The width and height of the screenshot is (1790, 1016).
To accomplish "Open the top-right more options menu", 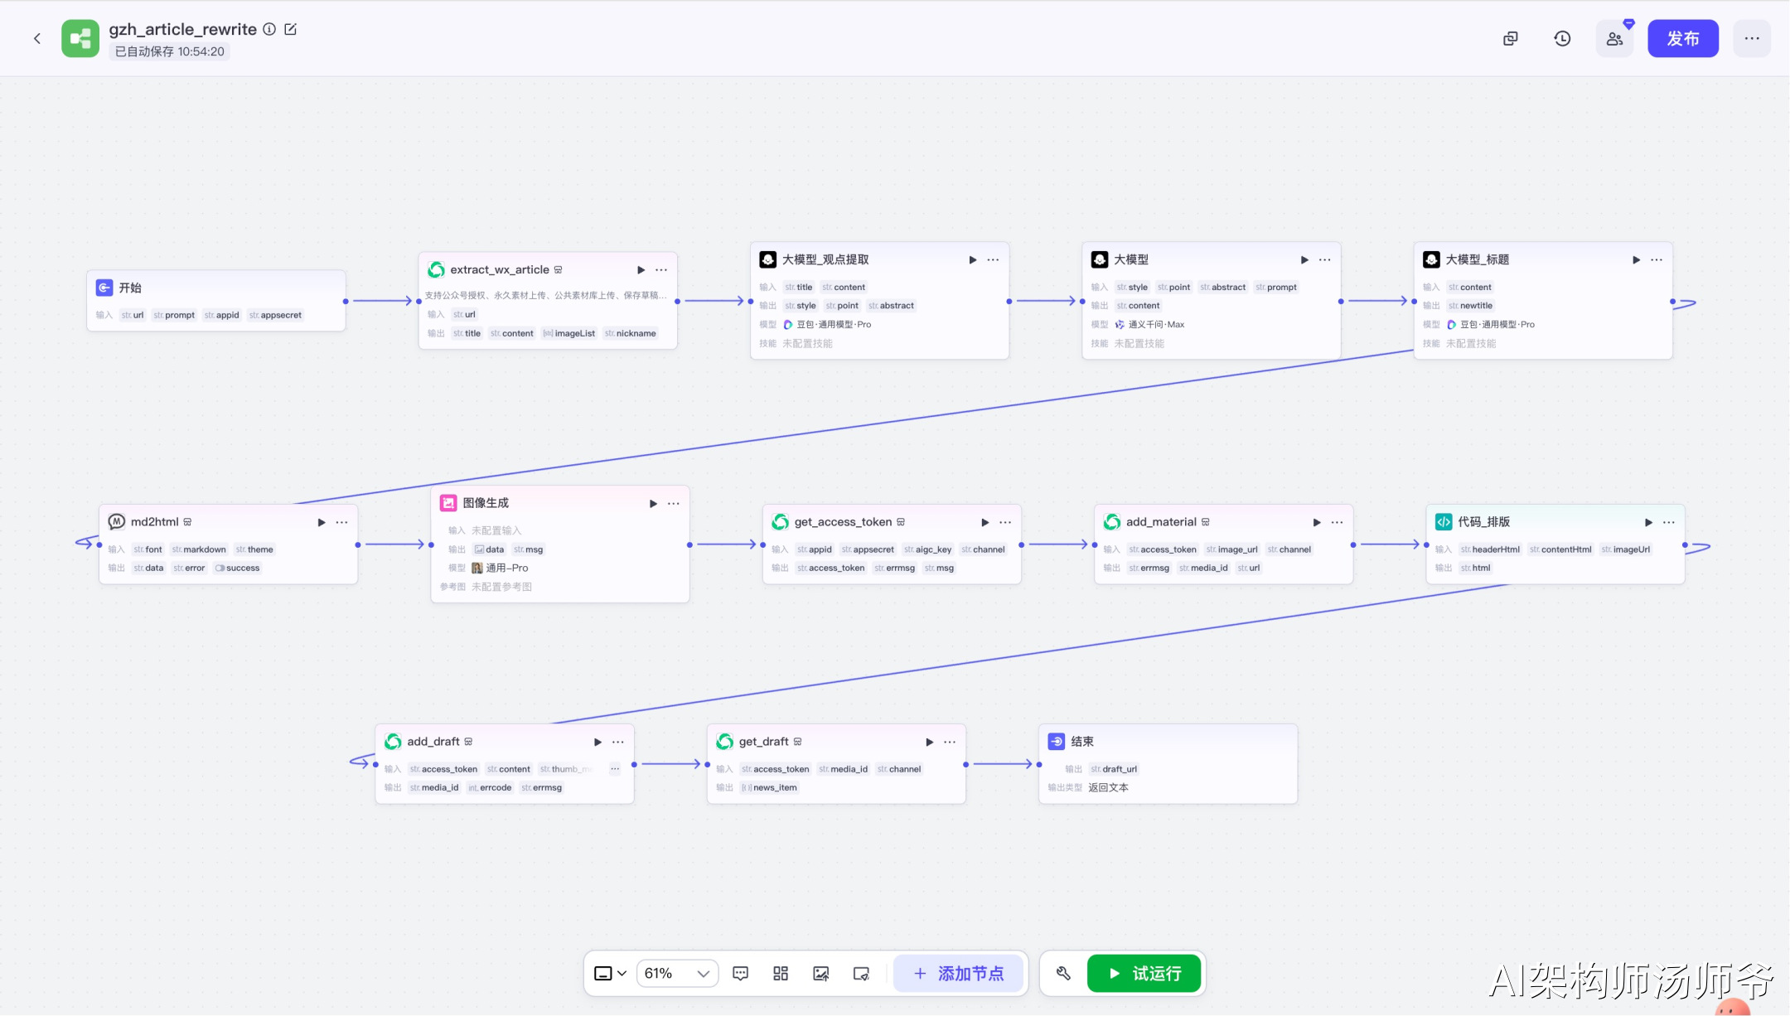I will coord(1751,38).
